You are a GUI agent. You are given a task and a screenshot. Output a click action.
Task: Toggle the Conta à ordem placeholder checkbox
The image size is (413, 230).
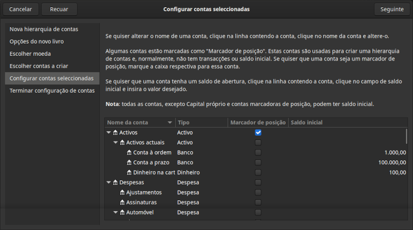tap(258, 153)
